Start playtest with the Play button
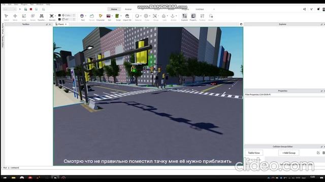Image resolution: width=325 pixels, height=182 pixels. (x=20, y=9)
